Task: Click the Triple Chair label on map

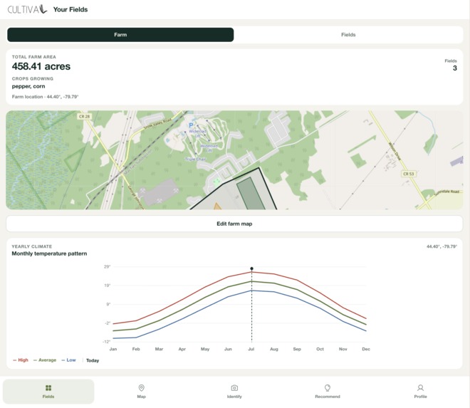Action: [x=195, y=159]
